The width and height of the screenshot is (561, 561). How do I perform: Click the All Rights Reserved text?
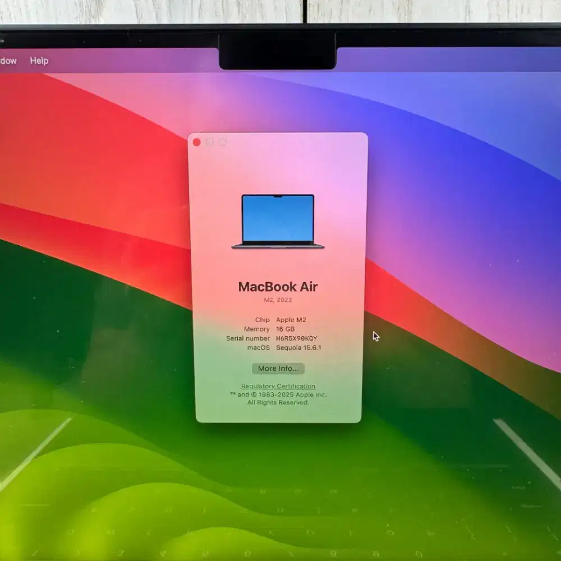[x=278, y=402]
